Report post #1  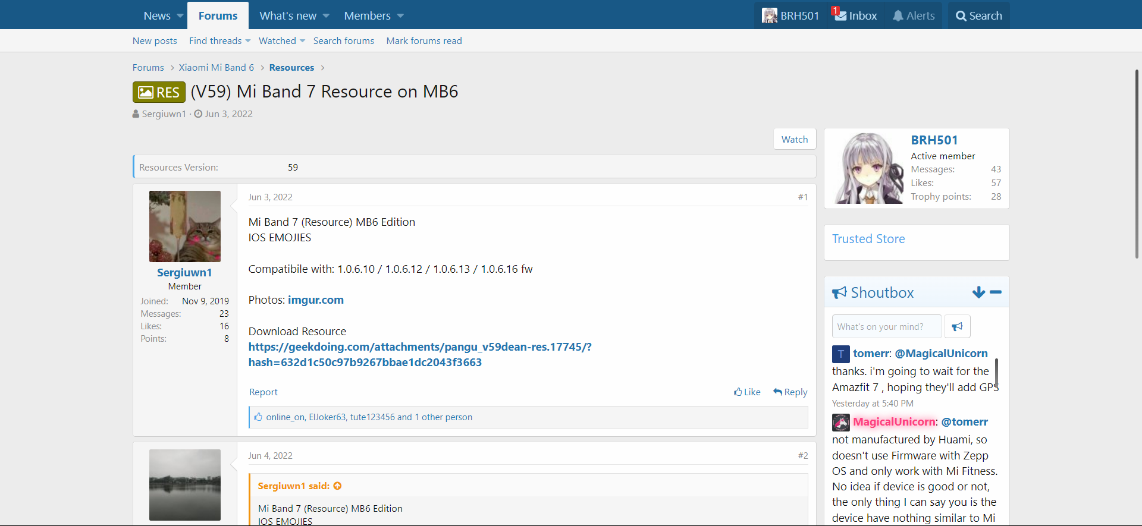coord(263,392)
